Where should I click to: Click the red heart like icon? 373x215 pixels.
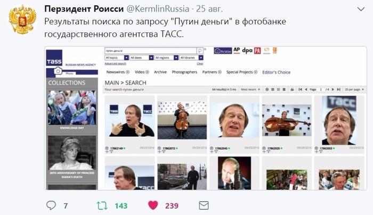click(153, 205)
